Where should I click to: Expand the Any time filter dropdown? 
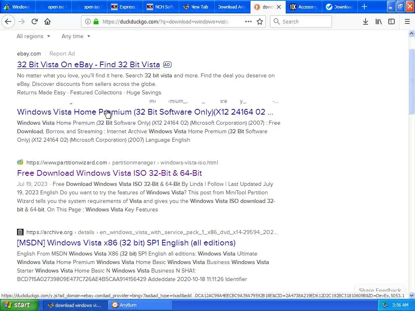click(x=76, y=36)
